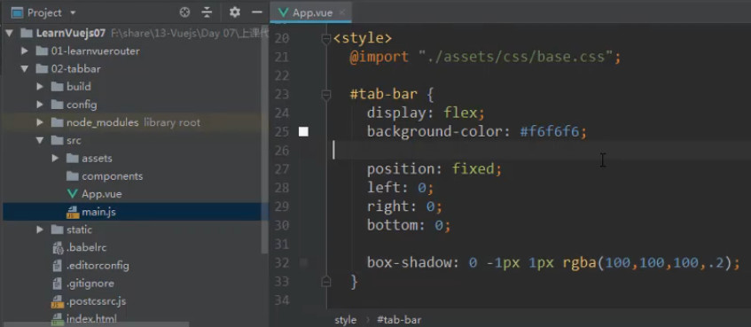Expand the config folder arrow
Image resolution: width=751 pixels, height=327 pixels.
pos(40,105)
